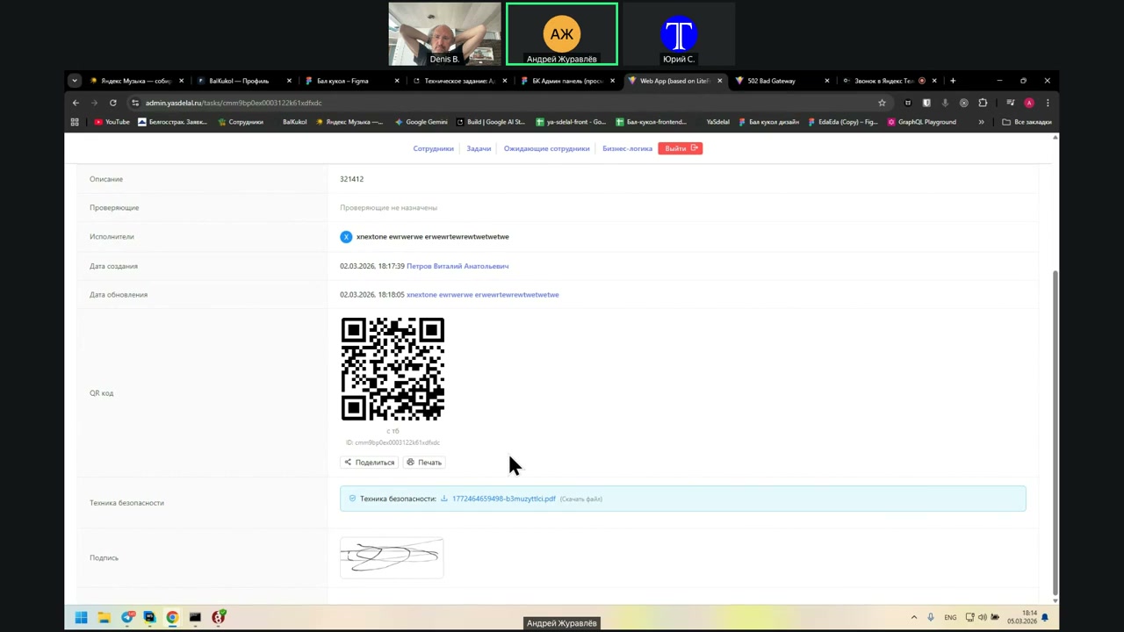
Task: Expand the hidden bookmarks overflow chevron
Action: click(x=981, y=122)
